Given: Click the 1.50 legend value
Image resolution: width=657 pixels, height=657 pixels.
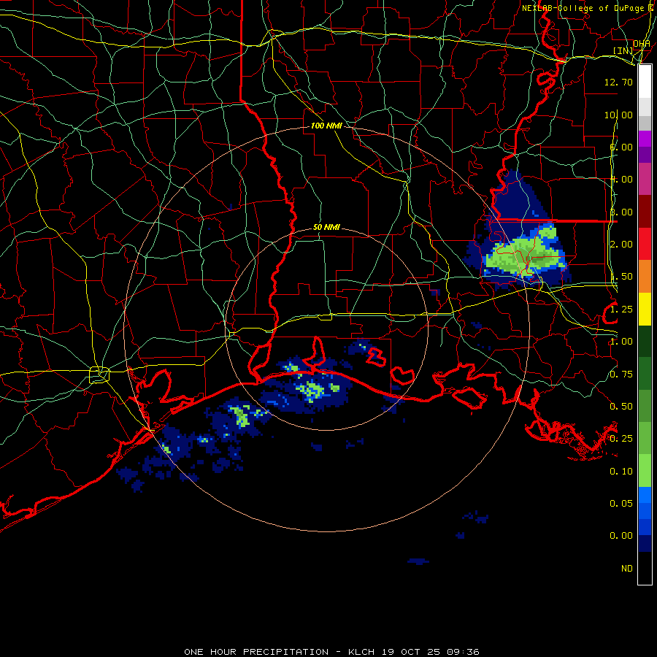Looking at the screenshot, I should [621, 277].
